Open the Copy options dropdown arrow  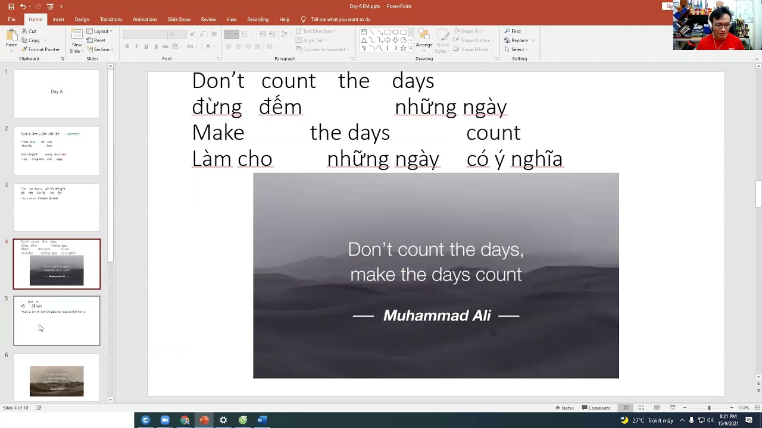(45, 40)
